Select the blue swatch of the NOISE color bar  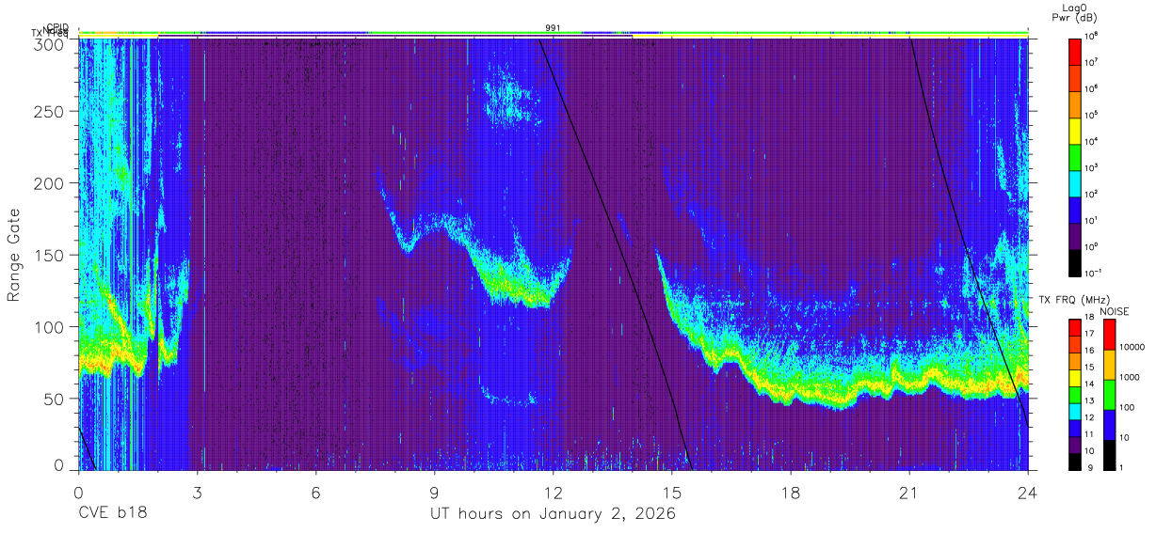point(1109,423)
